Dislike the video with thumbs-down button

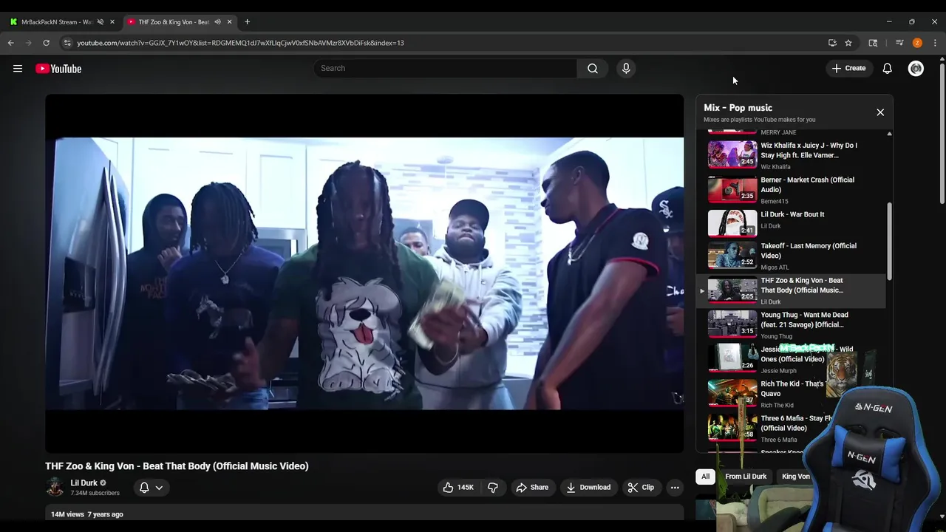tap(493, 488)
